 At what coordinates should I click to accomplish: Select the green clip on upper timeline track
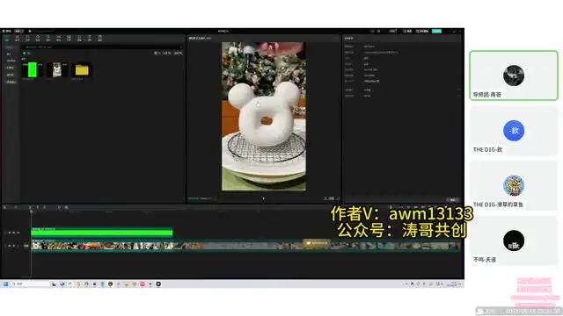pyautogui.click(x=102, y=233)
